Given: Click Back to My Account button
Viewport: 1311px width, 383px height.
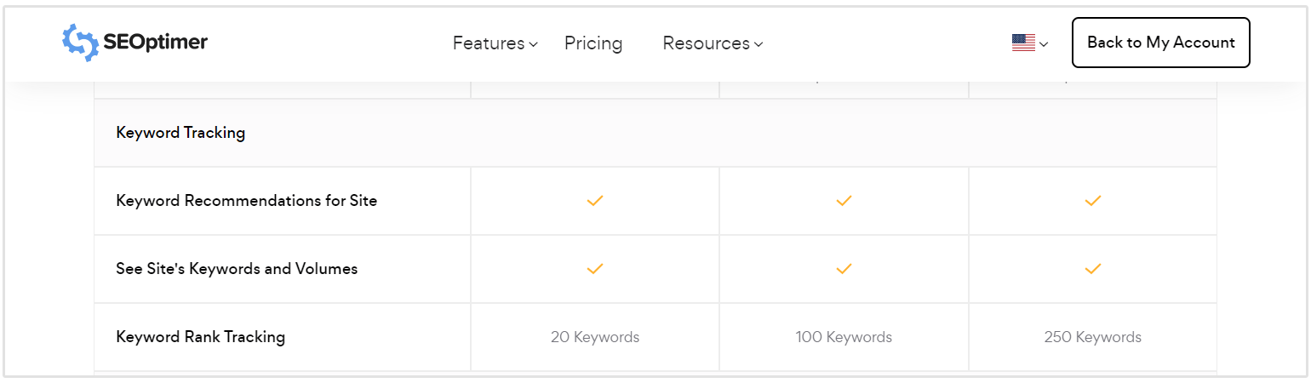Looking at the screenshot, I should pos(1160,43).
